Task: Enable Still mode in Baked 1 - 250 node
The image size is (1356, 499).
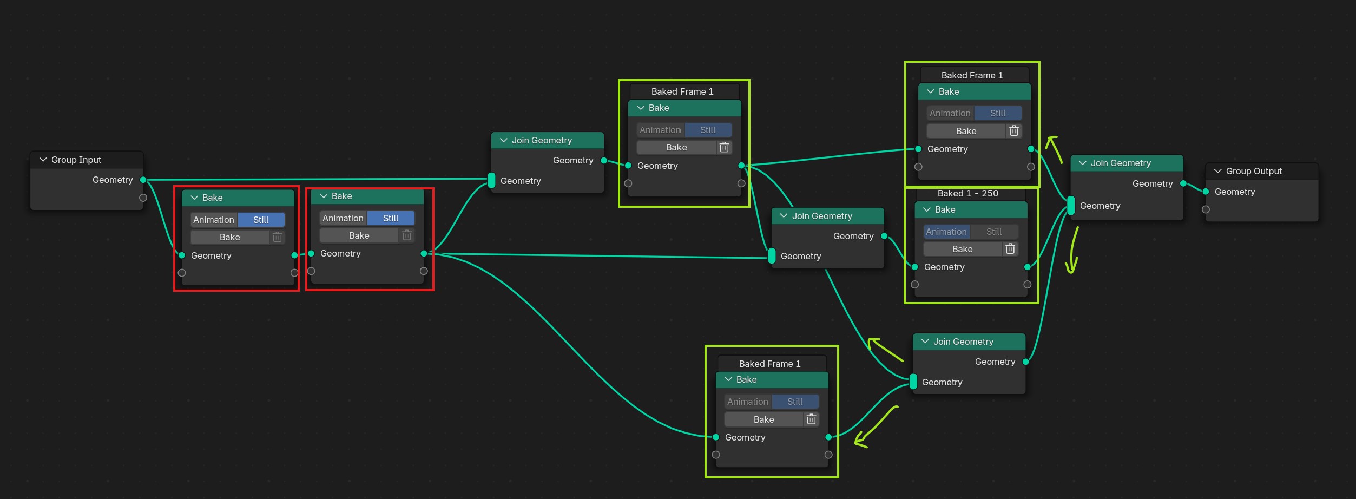Action: (994, 232)
